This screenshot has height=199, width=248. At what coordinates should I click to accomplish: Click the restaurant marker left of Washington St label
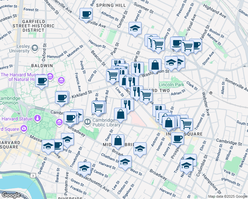137,69
